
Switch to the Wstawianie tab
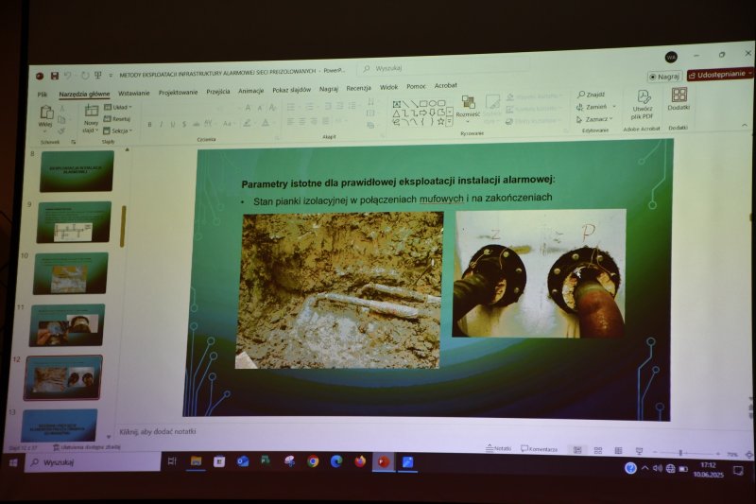pyautogui.click(x=133, y=93)
